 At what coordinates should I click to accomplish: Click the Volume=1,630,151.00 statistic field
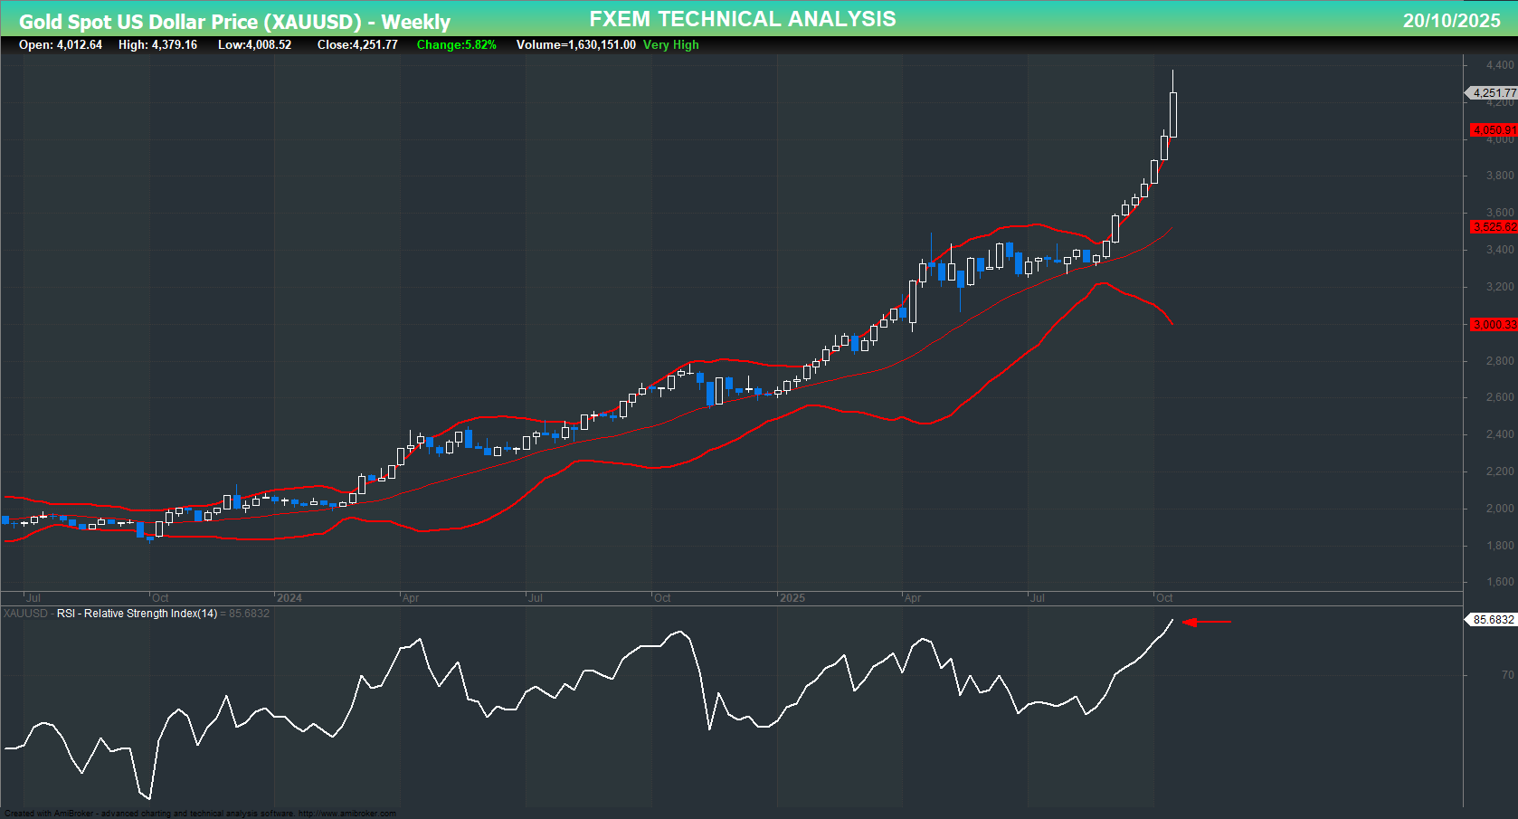pos(574,44)
